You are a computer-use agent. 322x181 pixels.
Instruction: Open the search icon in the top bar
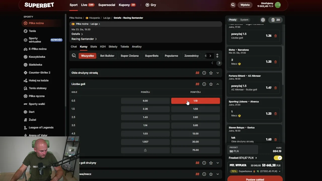pos(233,5)
